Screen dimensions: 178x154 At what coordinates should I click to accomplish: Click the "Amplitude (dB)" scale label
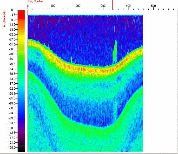[4, 18]
